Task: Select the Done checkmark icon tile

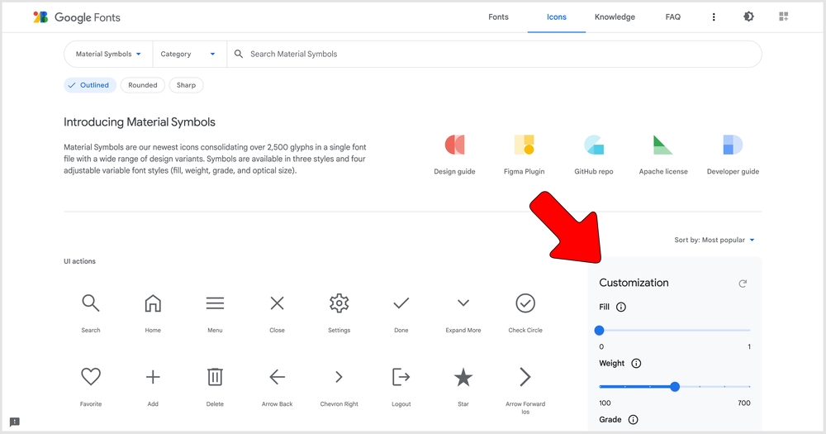Action: tap(401, 312)
